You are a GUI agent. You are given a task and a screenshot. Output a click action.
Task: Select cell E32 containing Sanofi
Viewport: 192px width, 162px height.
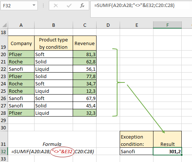tap(137, 151)
